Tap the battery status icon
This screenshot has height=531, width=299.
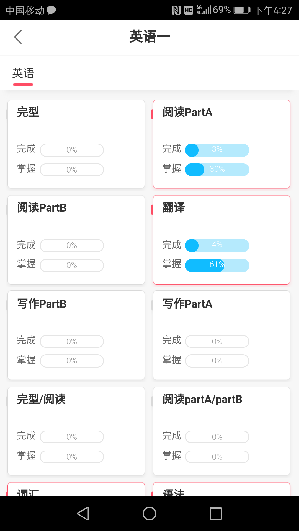tap(242, 10)
